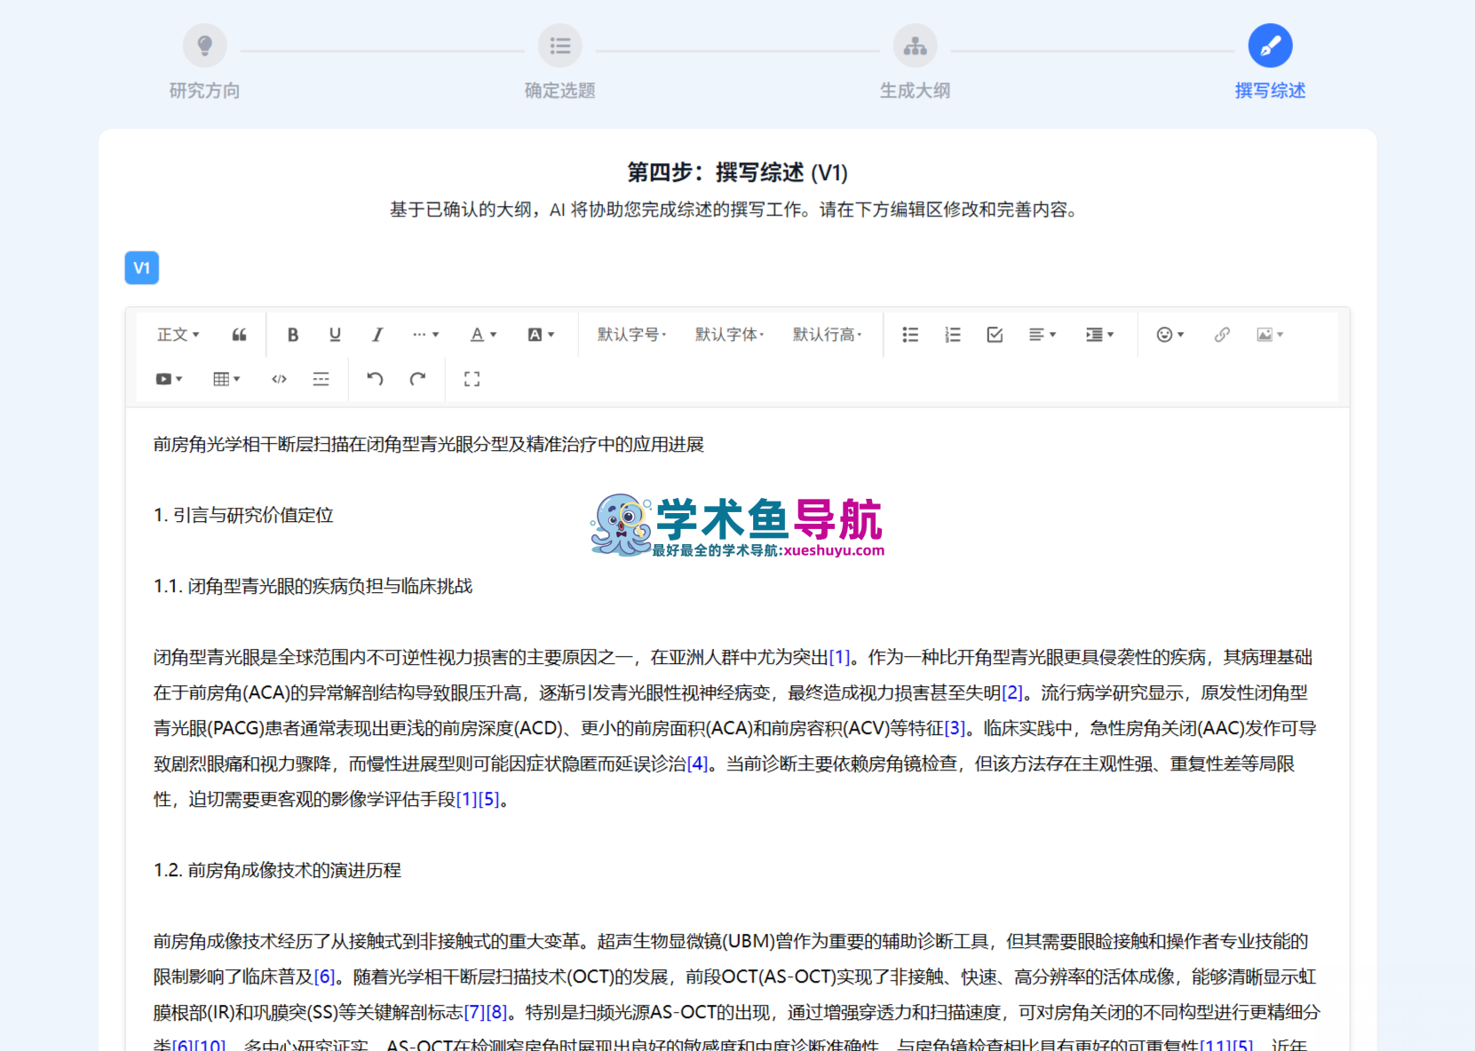
Task: Redo the last edit
Action: pos(418,379)
